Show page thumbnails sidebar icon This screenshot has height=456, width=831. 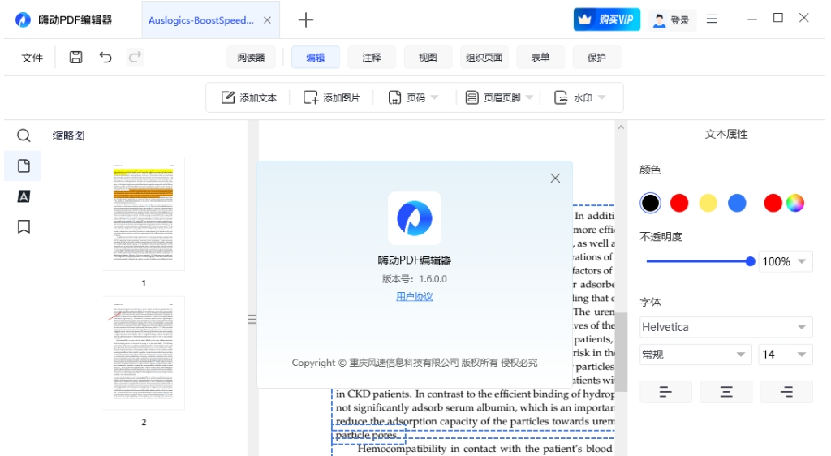point(24,166)
